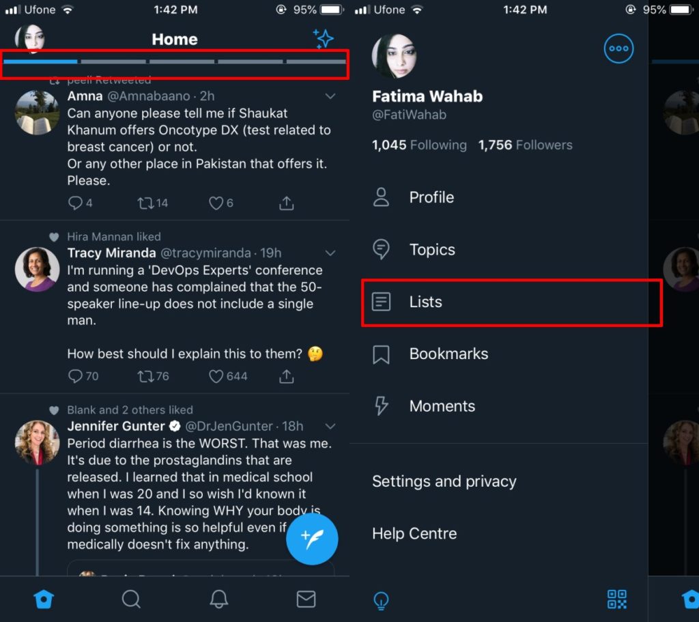The image size is (699, 622).
Task: Open the Search icon
Action: click(131, 598)
